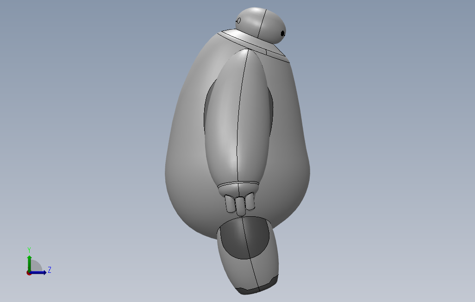
Task: Select the dark hip joint circle on the leg
Action: click(244, 238)
